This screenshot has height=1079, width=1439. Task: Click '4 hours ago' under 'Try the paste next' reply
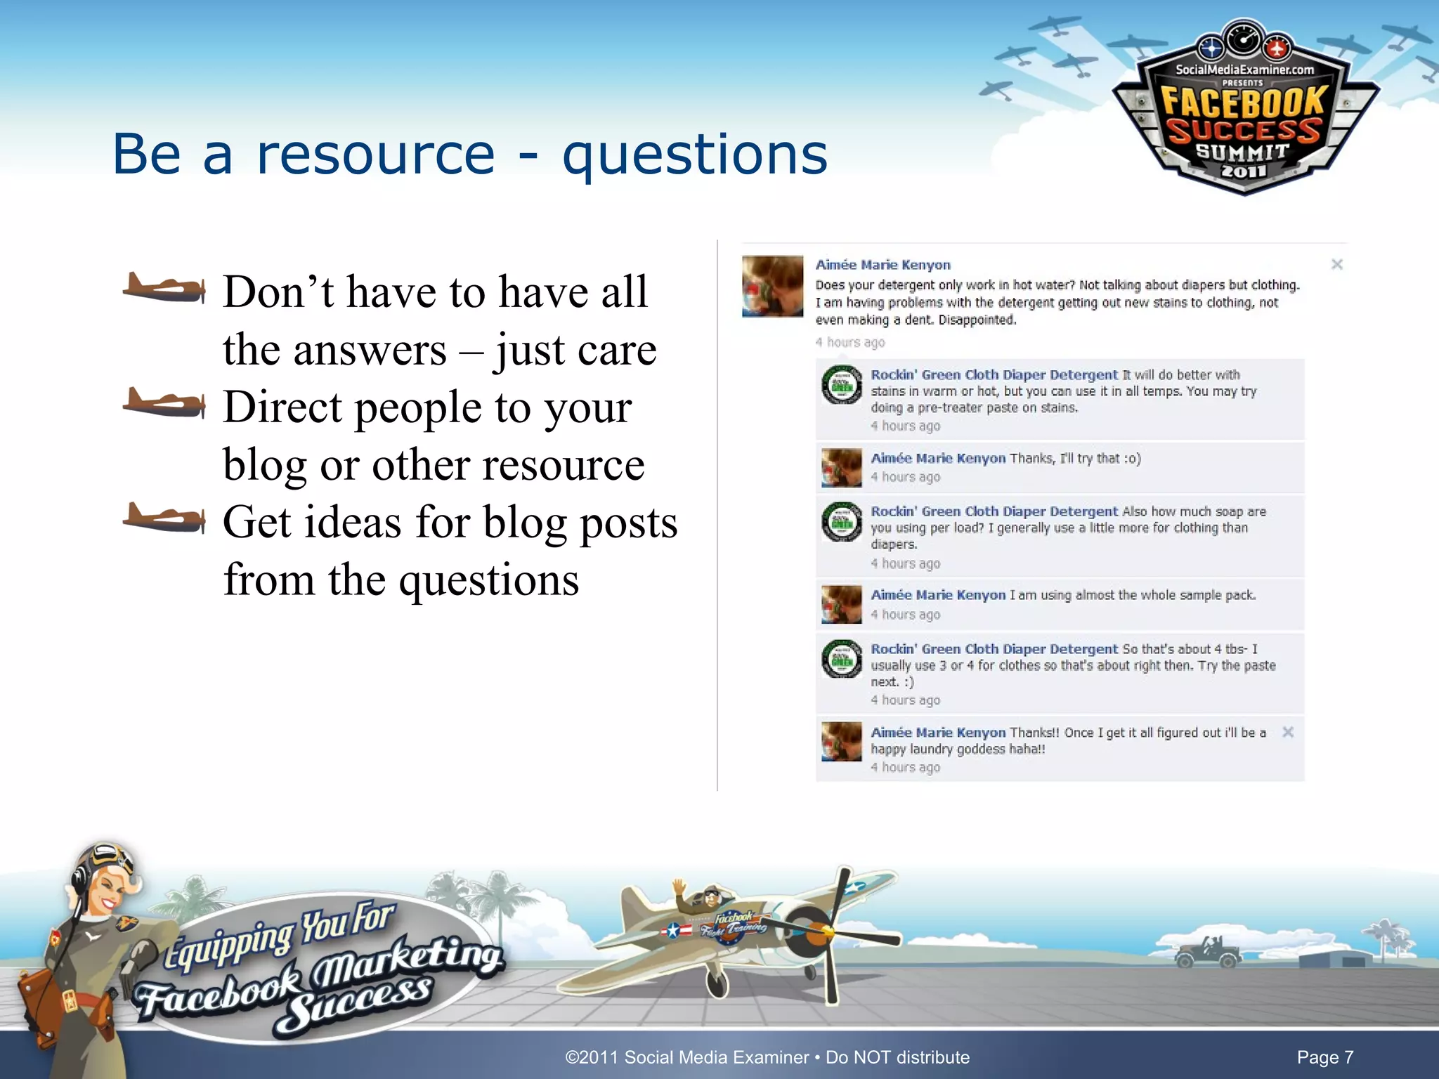tap(905, 700)
